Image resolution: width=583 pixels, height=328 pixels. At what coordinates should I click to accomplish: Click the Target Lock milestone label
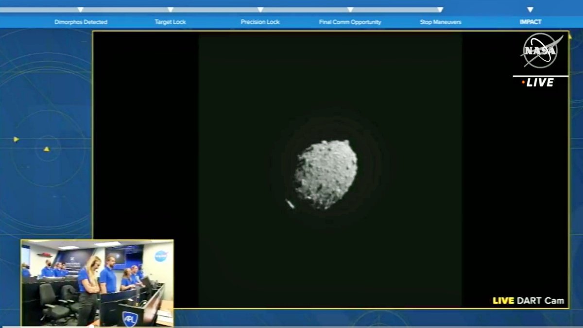pyautogui.click(x=170, y=22)
